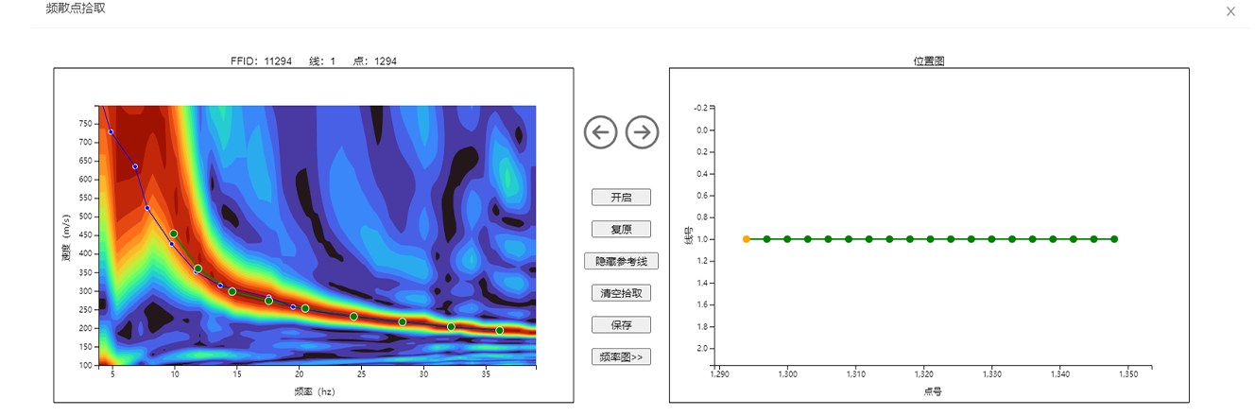The height and width of the screenshot is (416, 1255).
Task: Click the blue reference point near 7 Hz, 635 m/s
Action: (x=135, y=166)
